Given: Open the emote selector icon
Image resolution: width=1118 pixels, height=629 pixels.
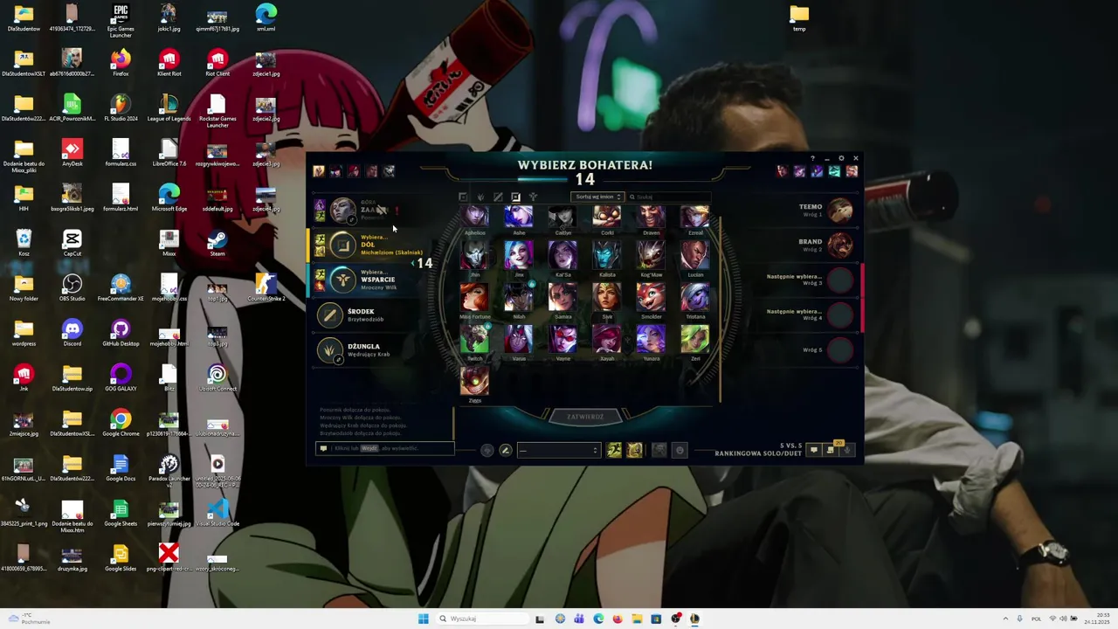Looking at the screenshot, I should tap(680, 450).
